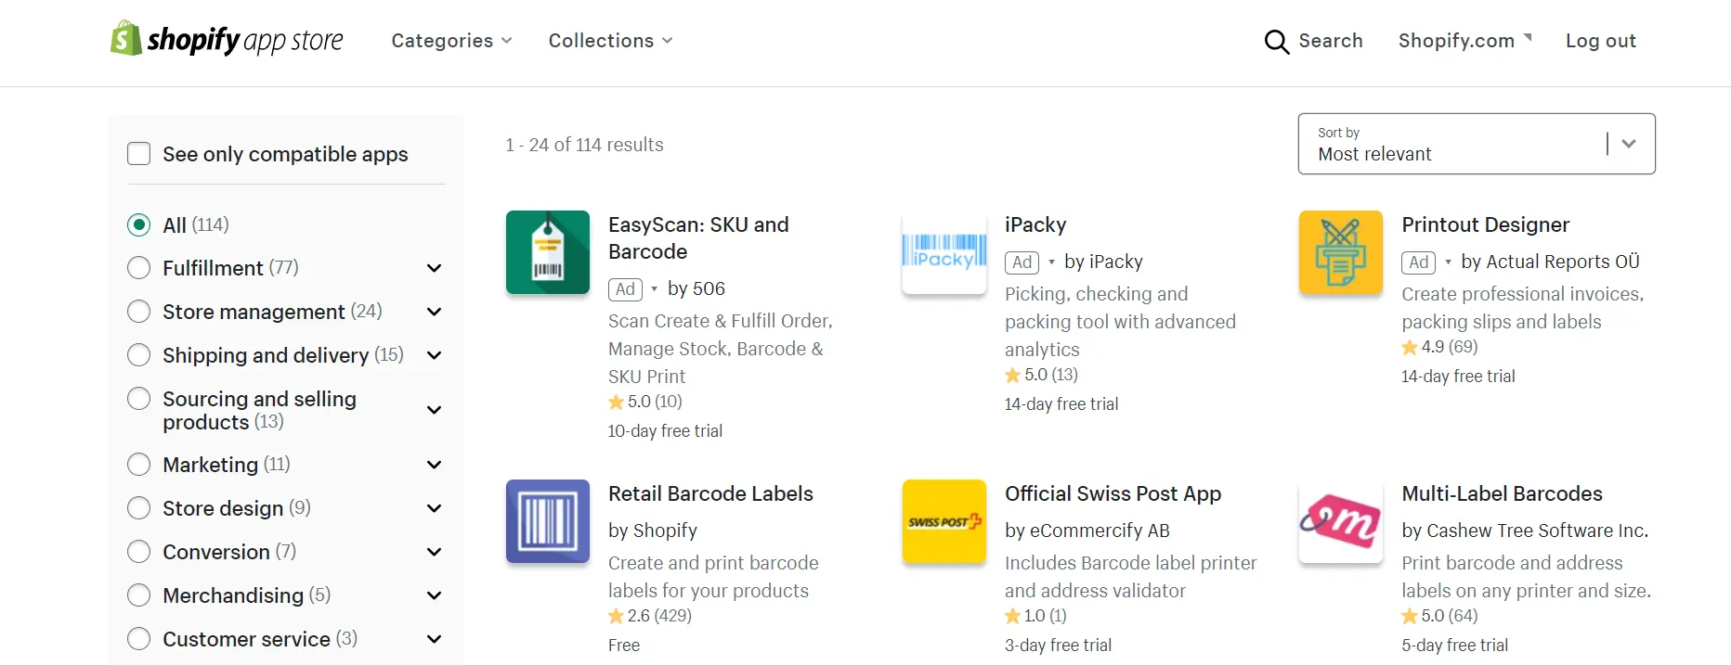Expand the Shipping and delivery chevron
Viewport: 1731px width, 665px height.
[434, 355]
